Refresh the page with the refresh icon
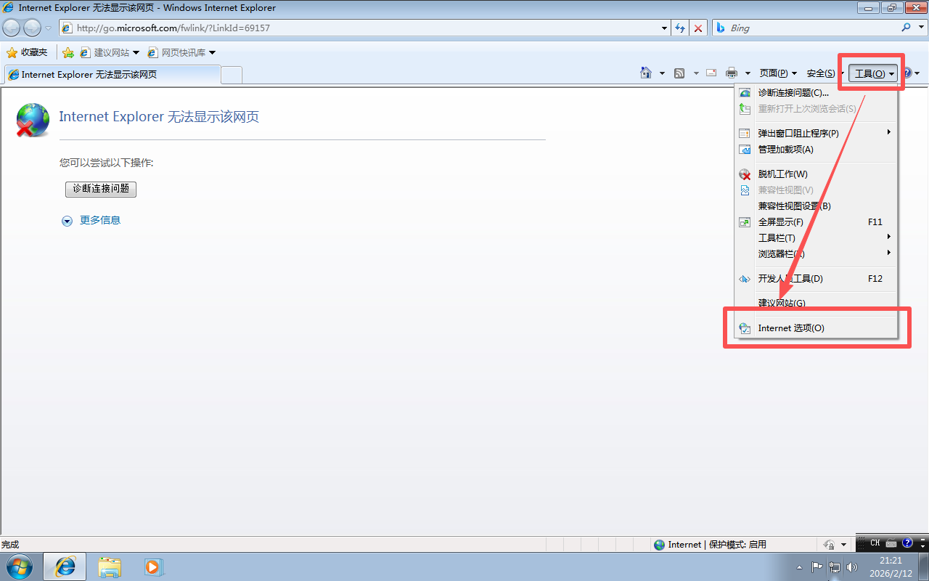The height and width of the screenshot is (581, 929). (680, 28)
